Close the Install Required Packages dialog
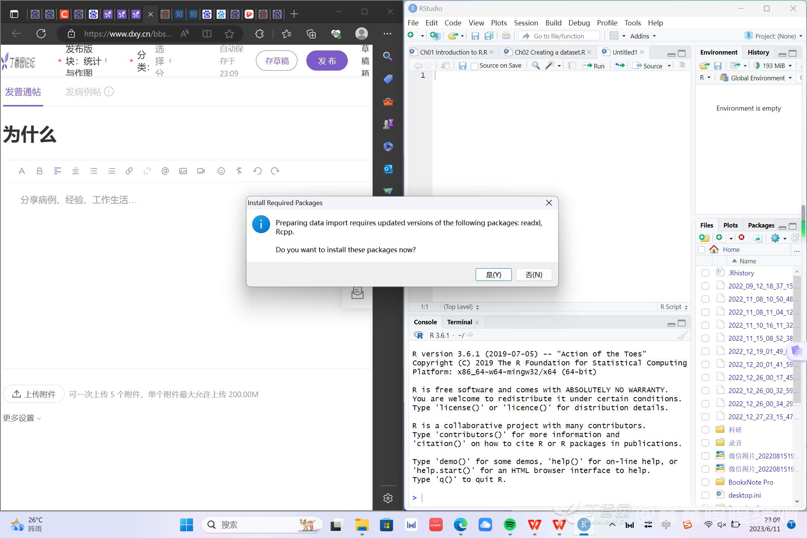The image size is (807, 538). [x=549, y=203]
